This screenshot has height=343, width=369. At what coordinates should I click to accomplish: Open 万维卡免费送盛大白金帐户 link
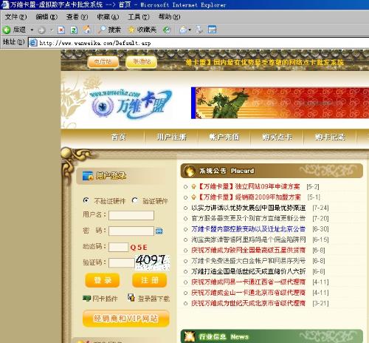tap(249, 261)
